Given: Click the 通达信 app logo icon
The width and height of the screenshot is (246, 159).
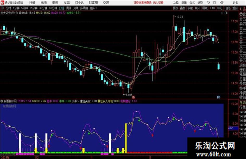Looking at the screenshot, I should click(x=2, y=3).
